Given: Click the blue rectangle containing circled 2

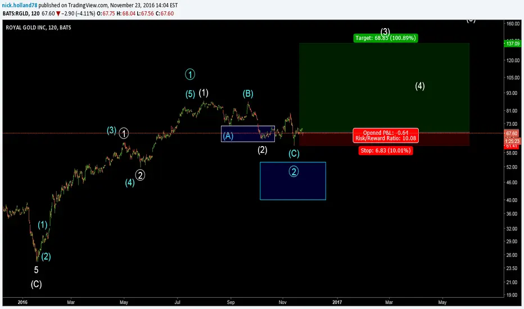Looking at the screenshot, I should point(293,181).
